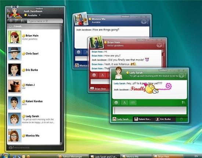The height and width of the screenshot is (158, 202).
Task: Click the options icon beside Eric Burke tab
Action: tap(181, 119)
